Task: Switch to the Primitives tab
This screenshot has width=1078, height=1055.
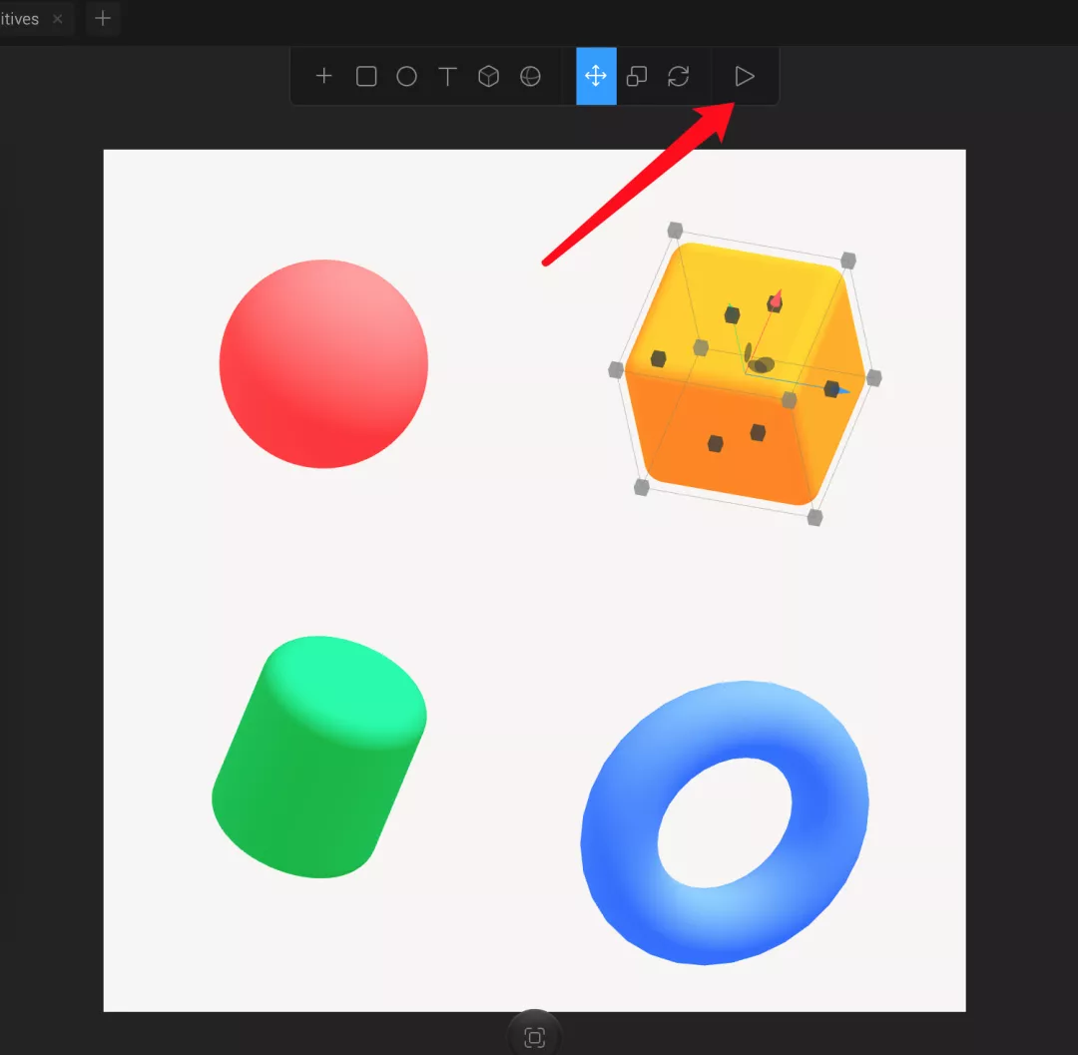Action: click(x=20, y=19)
